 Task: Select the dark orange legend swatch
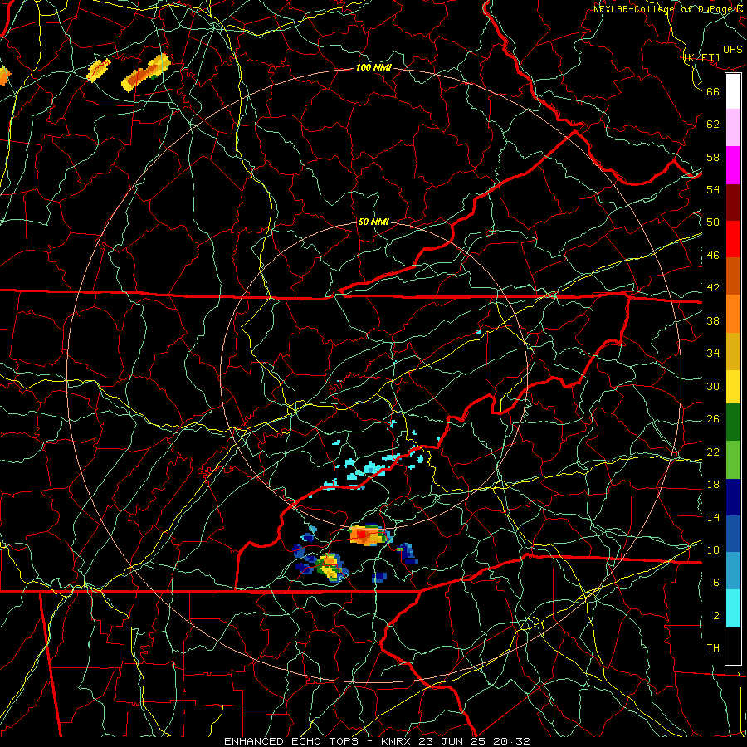[x=733, y=276]
